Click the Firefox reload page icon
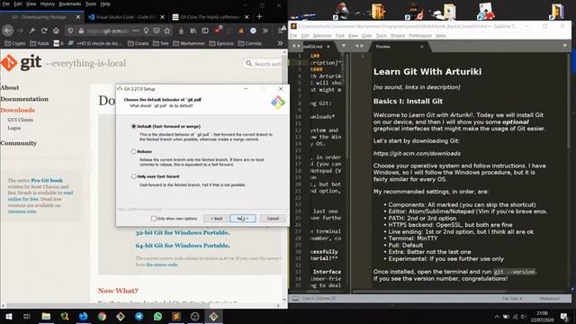576x324 pixels. (x=44, y=31)
